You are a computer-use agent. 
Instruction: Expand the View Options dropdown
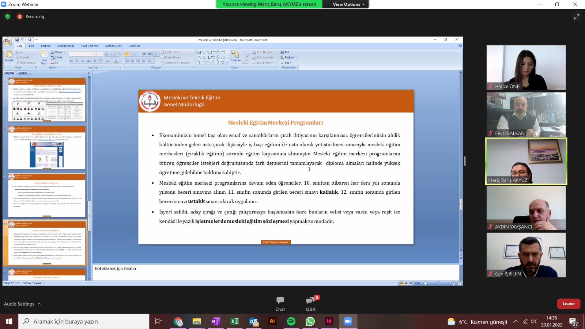348,4
